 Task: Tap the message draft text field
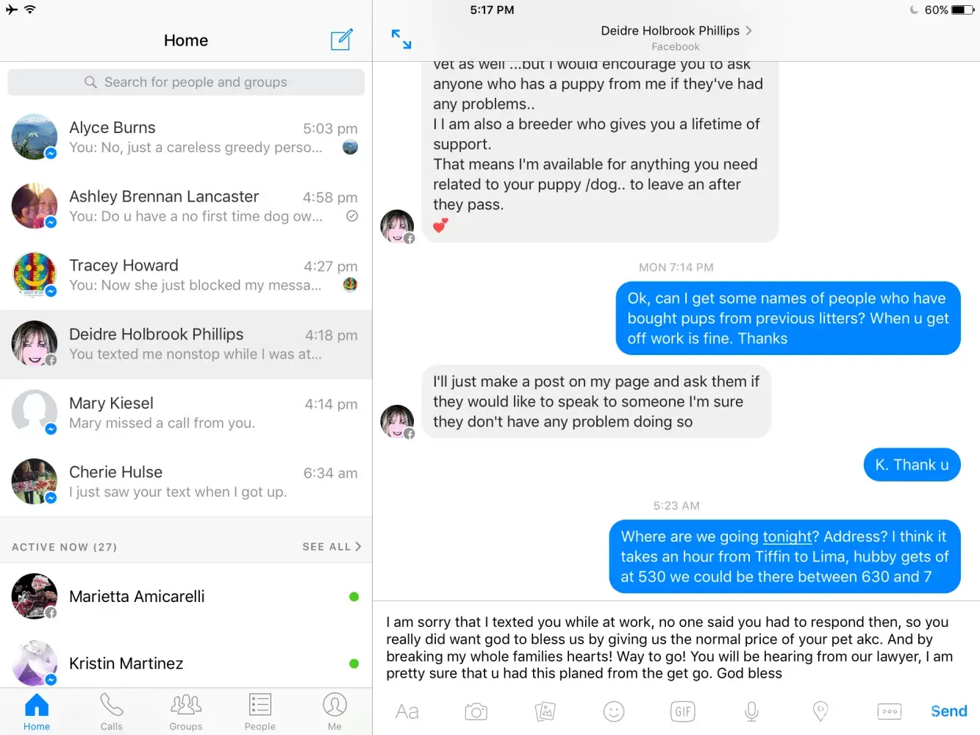(x=676, y=648)
